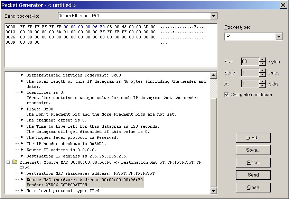Click the Save... button

coord(253,150)
